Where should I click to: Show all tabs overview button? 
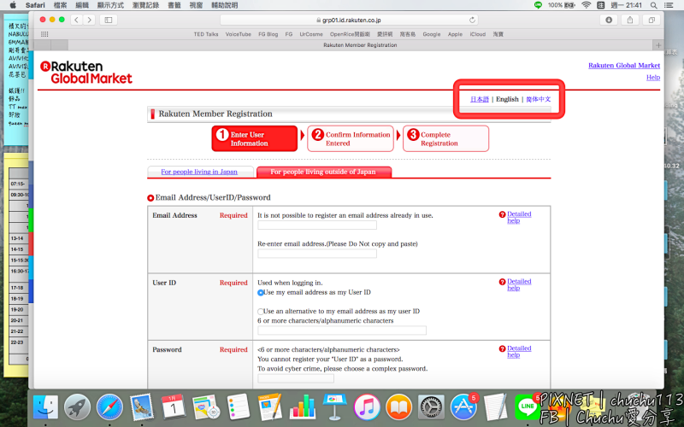tap(652, 20)
